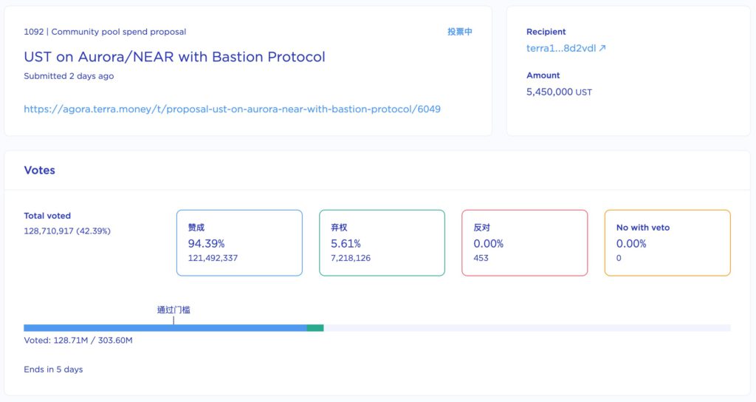756x402 pixels.
Task: Click the blue yes segment of vote bar
Action: click(x=165, y=327)
